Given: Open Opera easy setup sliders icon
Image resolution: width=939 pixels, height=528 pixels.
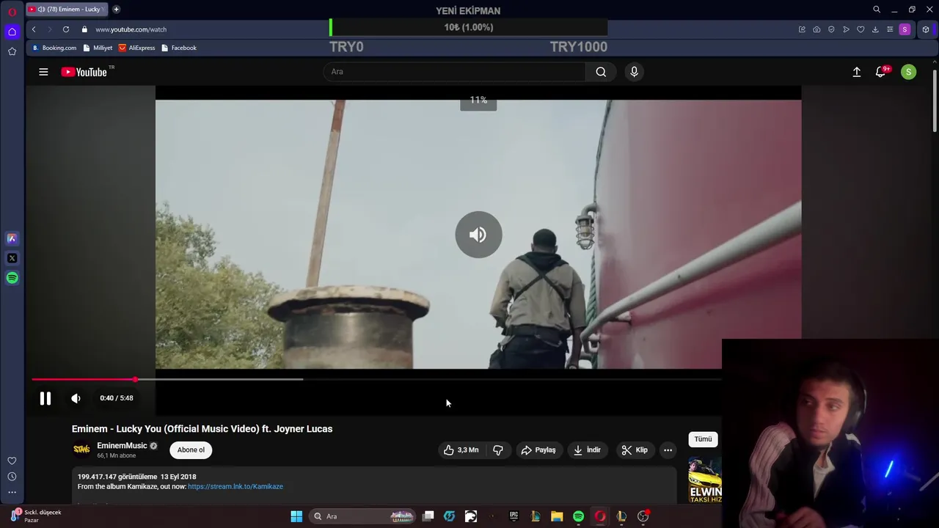Looking at the screenshot, I should (x=890, y=29).
